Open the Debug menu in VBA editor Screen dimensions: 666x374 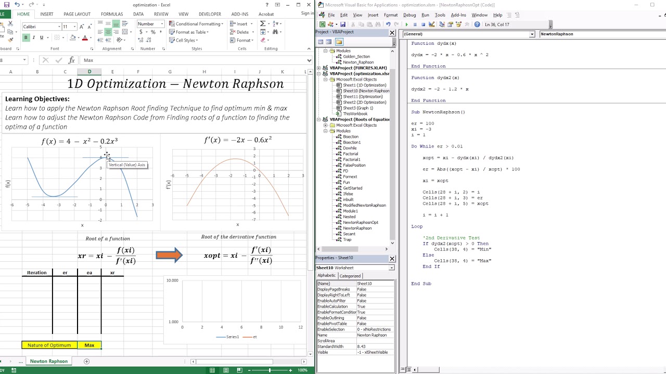(409, 15)
